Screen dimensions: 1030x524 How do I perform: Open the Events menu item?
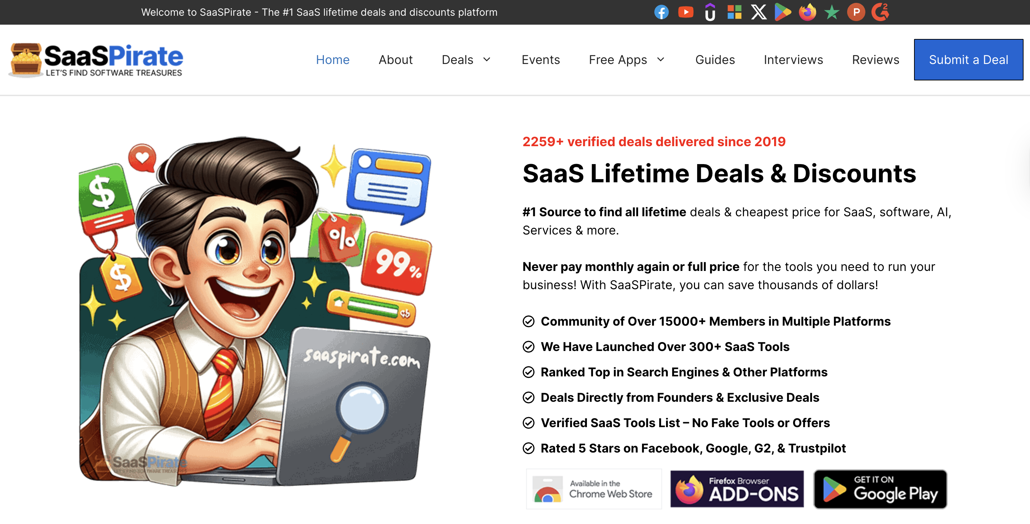(541, 59)
